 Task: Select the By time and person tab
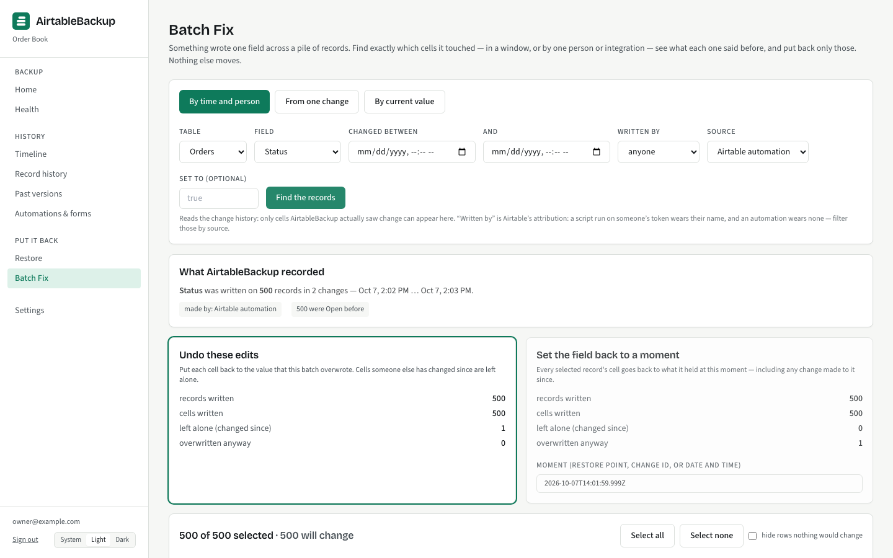[x=224, y=102]
